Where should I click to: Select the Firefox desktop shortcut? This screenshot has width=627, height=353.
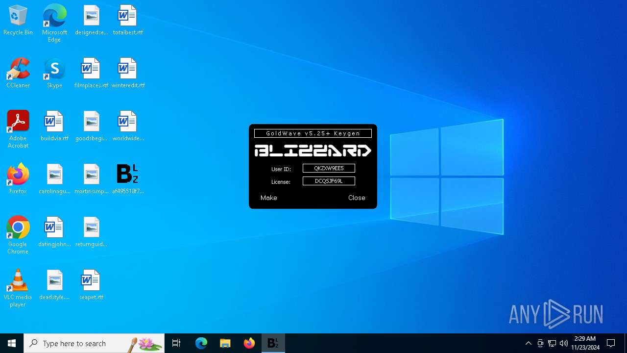pos(18,179)
